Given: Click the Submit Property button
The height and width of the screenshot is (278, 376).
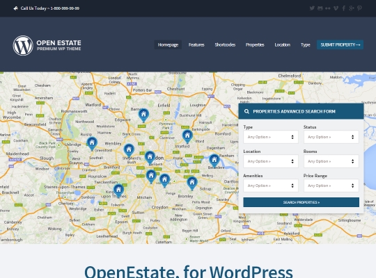Looking at the screenshot, I should click(x=340, y=44).
